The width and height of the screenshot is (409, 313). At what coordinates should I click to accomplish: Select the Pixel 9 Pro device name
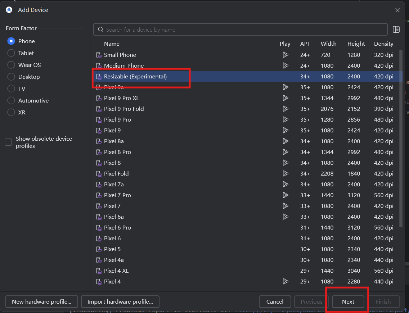[117, 119]
